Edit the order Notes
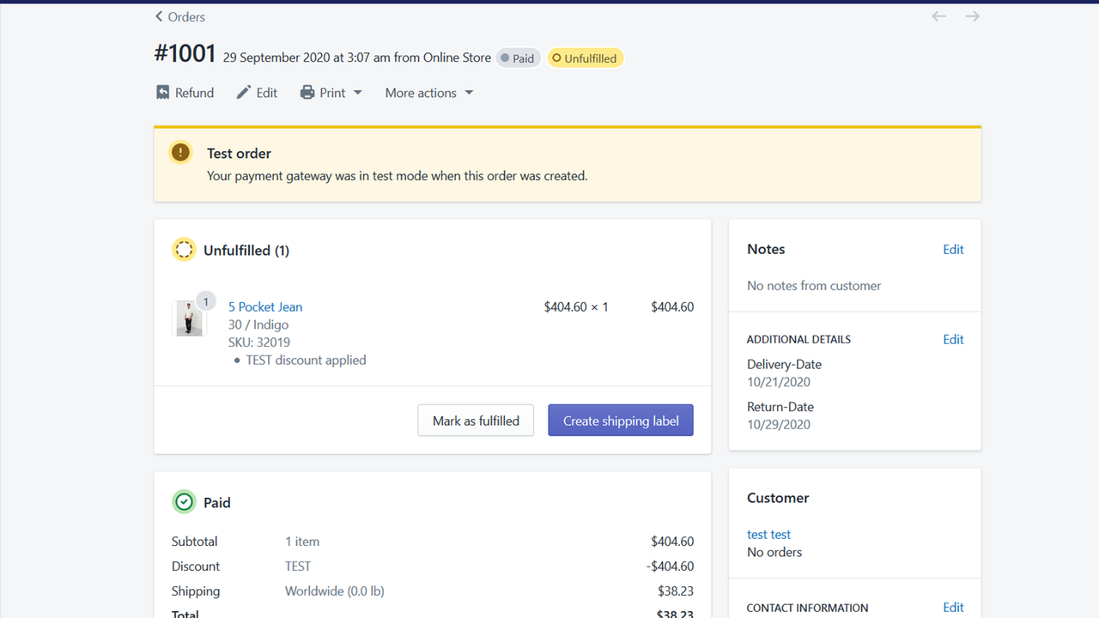The width and height of the screenshot is (1099, 618). pos(953,249)
